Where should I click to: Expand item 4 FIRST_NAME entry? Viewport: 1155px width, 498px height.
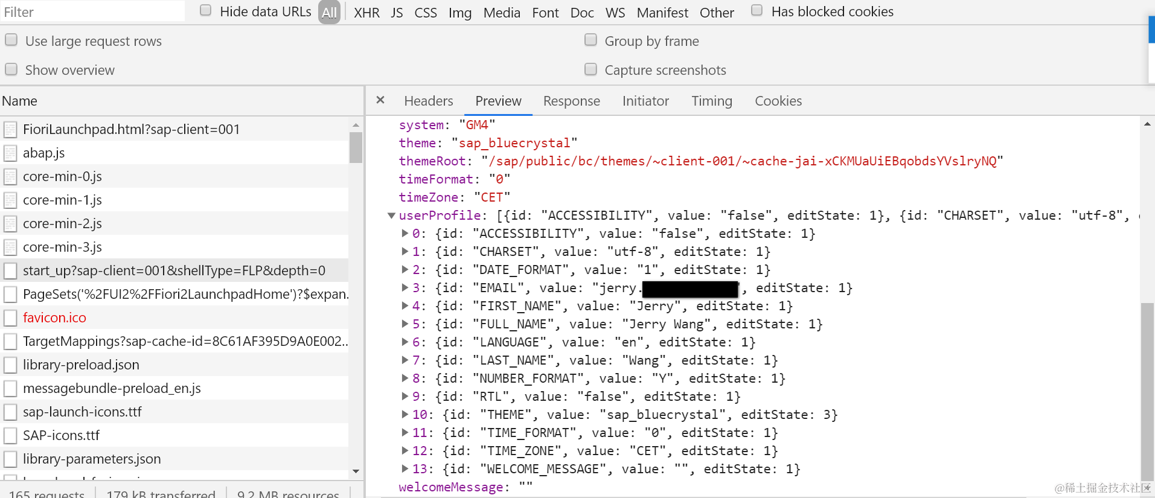405,305
